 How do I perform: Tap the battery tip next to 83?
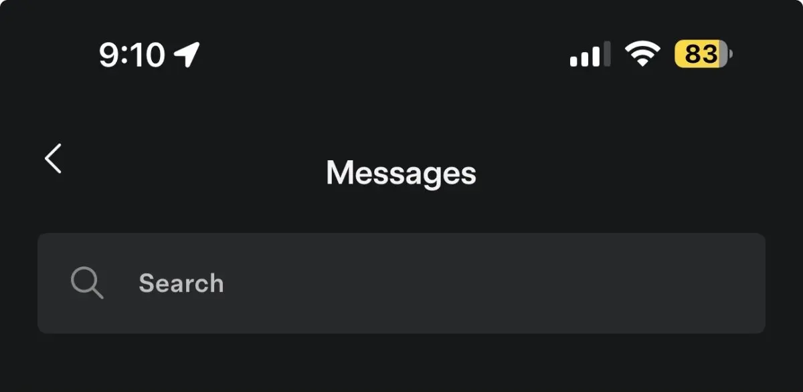point(730,54)
